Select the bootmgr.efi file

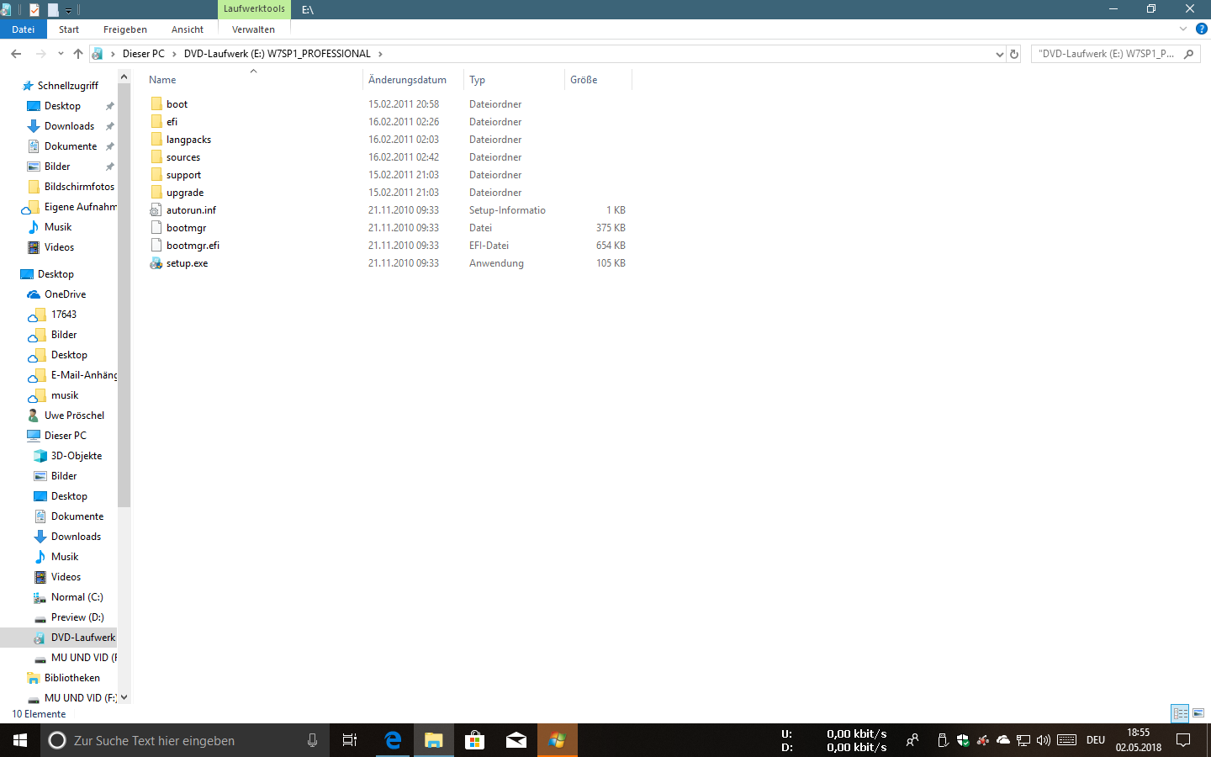[x=193, y=246]
